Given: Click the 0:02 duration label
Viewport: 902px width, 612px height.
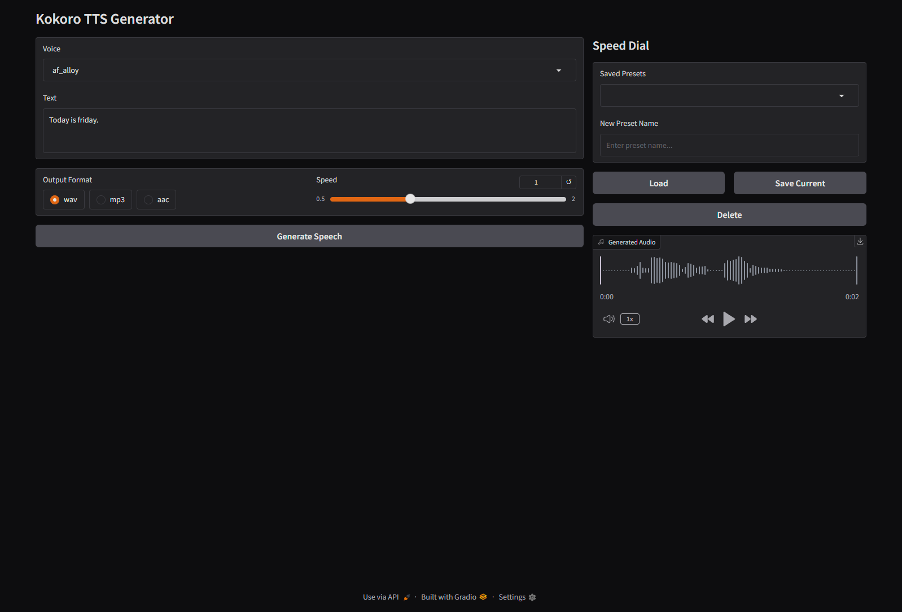Looking at the screenshot, I should pyautogui.click(x=852, y=296).
